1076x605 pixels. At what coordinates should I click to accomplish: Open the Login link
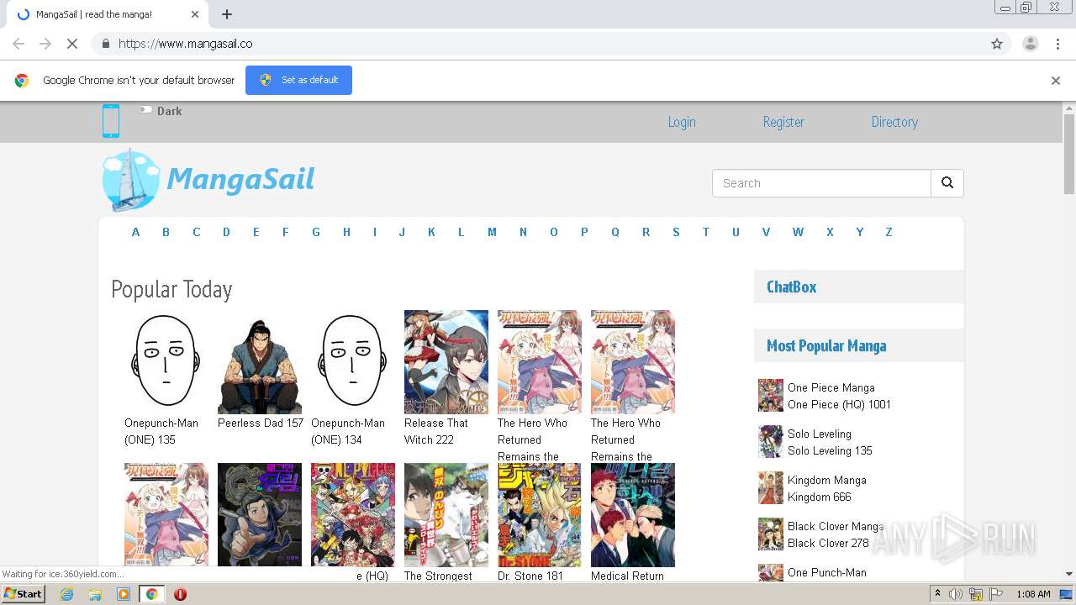pyautogui.click(x=682, y=122)
